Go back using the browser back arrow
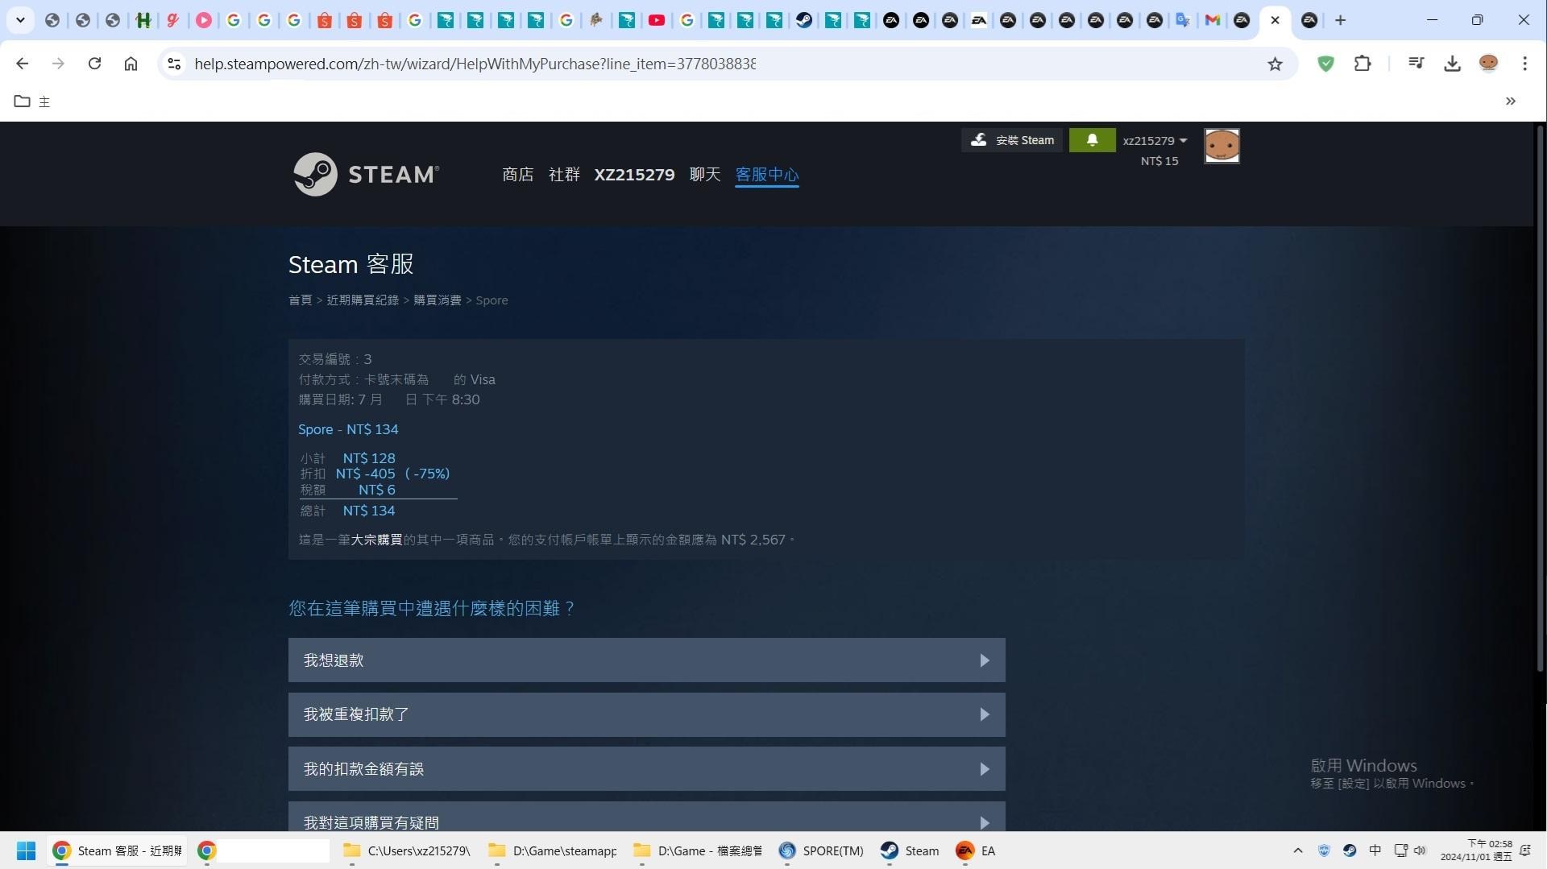This screenshot has height=869, width=1547. [22, 64]
